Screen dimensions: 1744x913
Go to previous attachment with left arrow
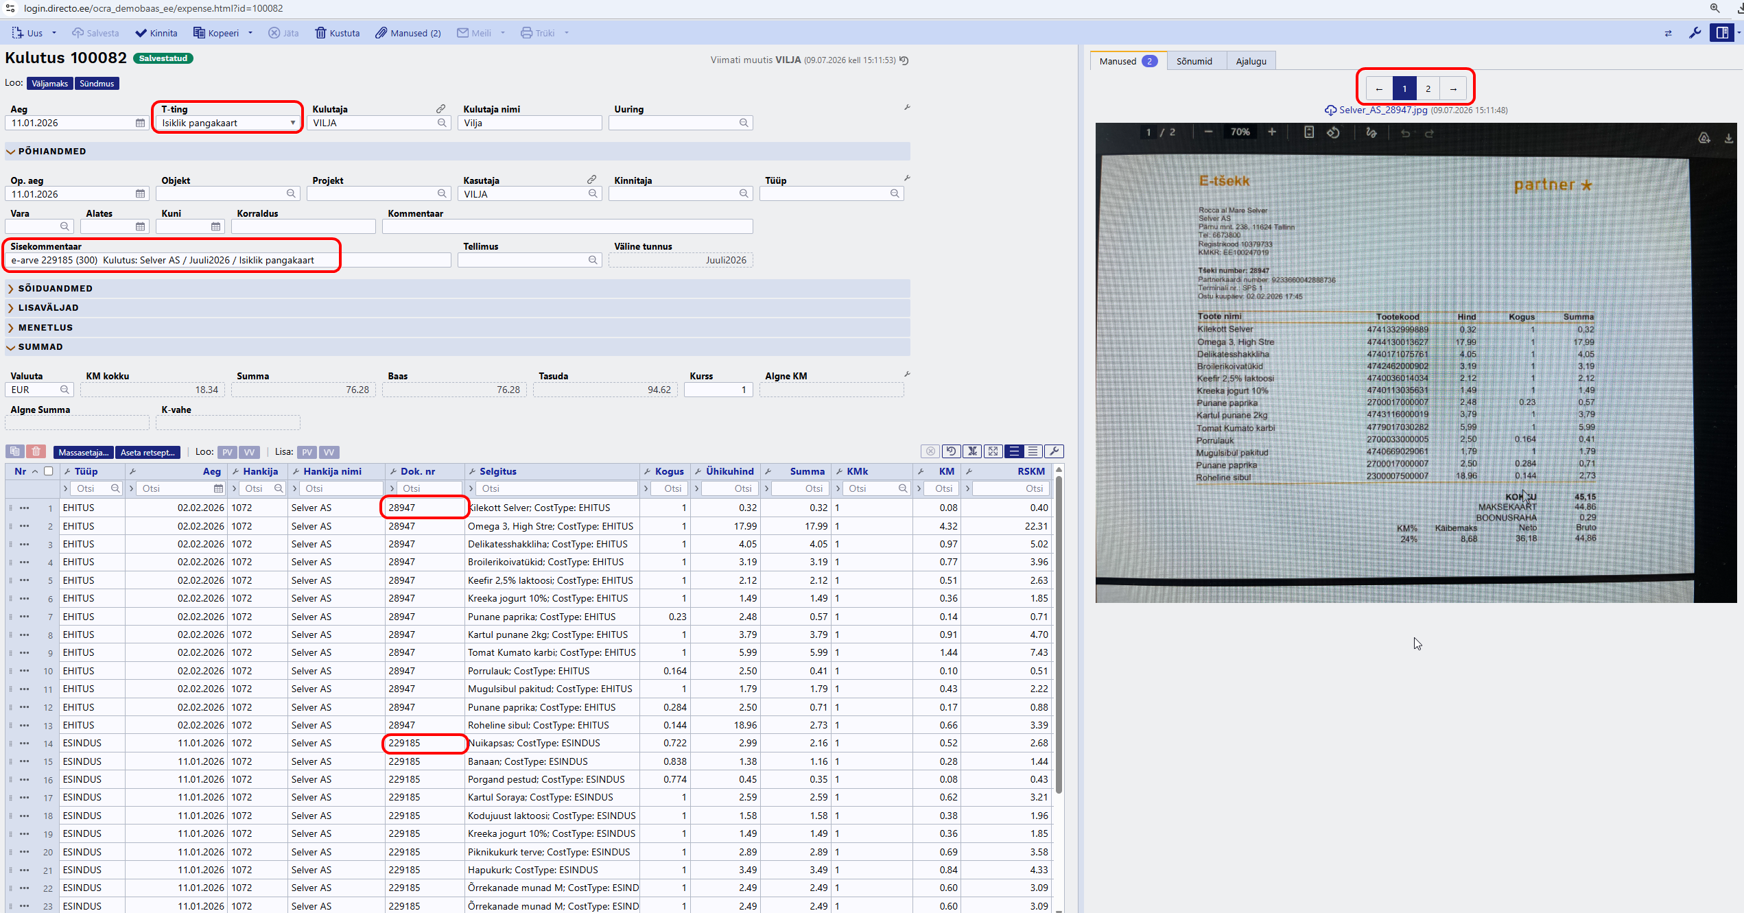(x=1379, y=88)
